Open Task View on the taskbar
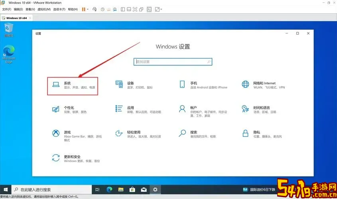This screenshot has height=199, width=337. (x=97, y=189)
